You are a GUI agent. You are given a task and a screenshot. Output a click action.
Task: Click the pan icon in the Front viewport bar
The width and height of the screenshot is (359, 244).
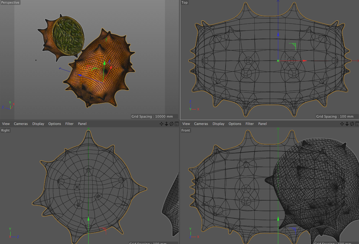point(342,124)
